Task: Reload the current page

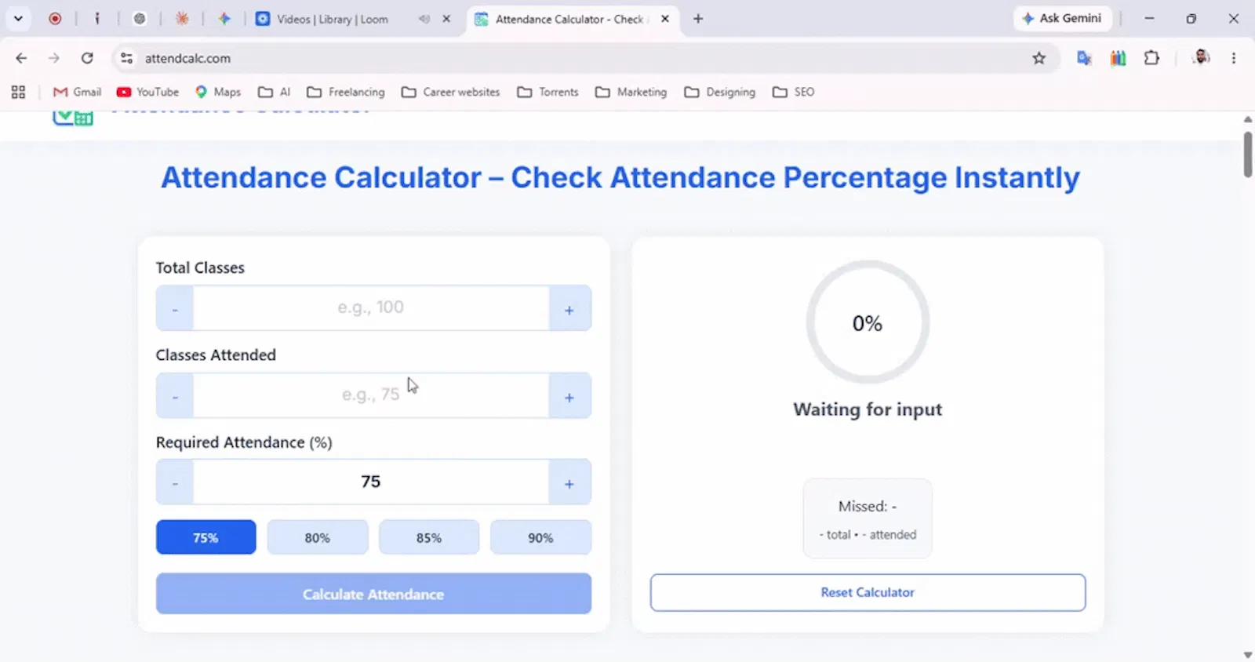Action: click(87, 58)
